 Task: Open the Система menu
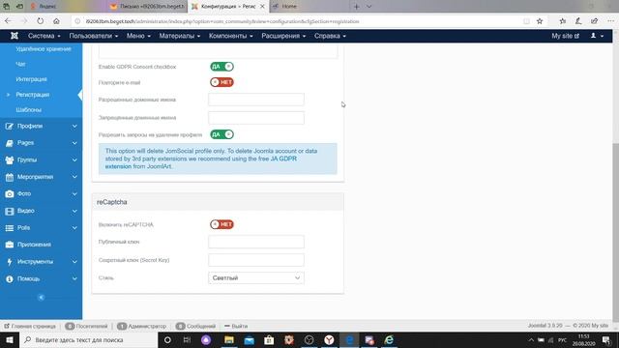[x=44, y=36]
